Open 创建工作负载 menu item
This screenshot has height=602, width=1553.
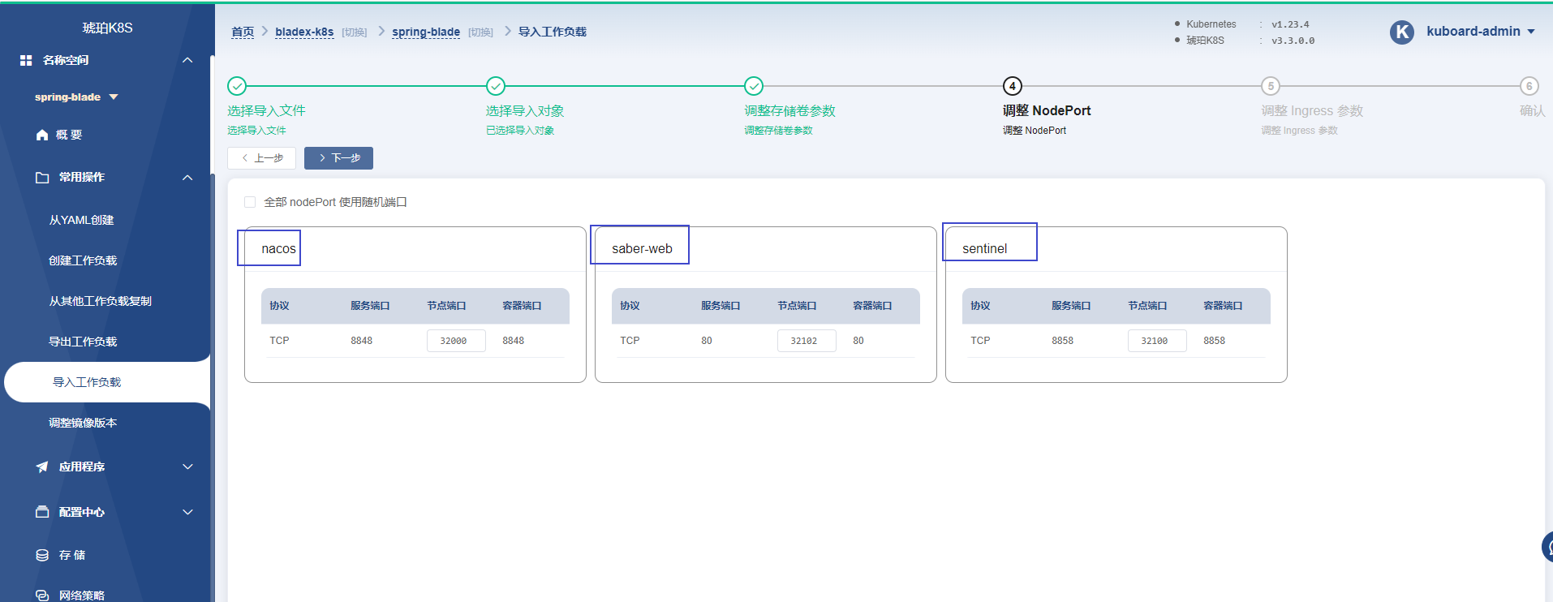pos(83,260)
